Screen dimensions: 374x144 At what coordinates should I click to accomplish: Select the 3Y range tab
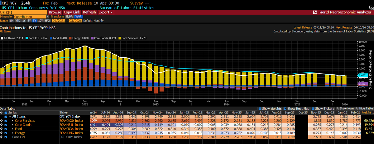[x=29, y=21]
